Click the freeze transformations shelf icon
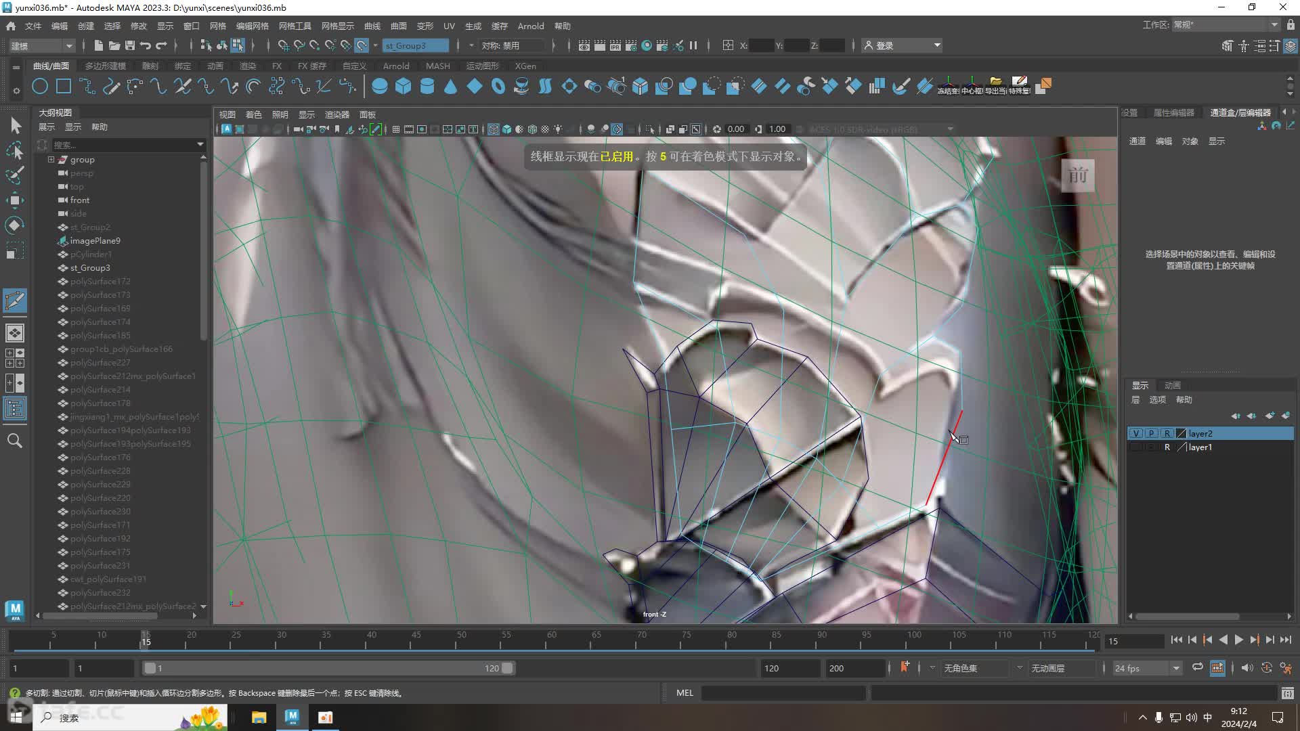 [x=948, y=86]
